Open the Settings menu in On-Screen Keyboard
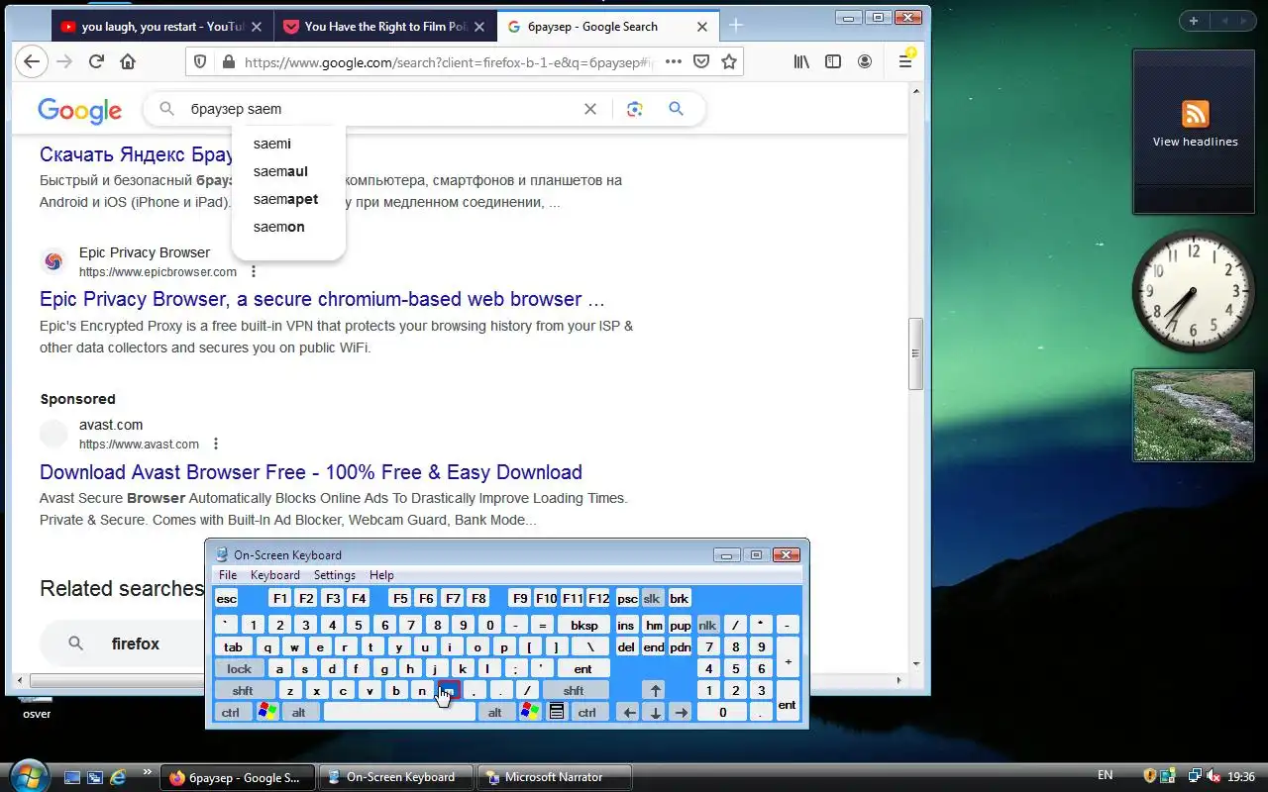 pyautogui.click(x=335, y=575)
